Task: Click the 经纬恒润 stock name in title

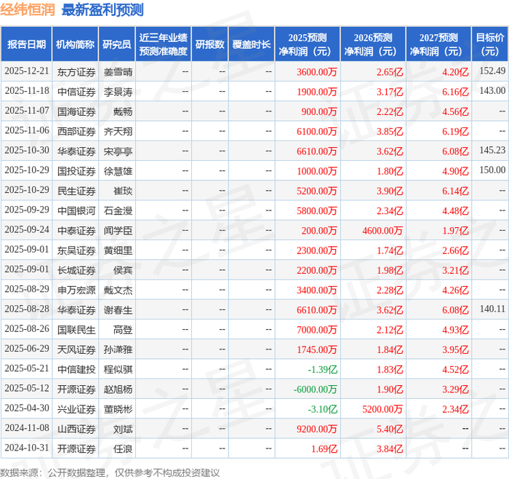Action: click(28, 9)
